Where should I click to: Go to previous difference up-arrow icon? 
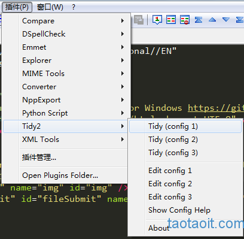[x=212, y=20]
